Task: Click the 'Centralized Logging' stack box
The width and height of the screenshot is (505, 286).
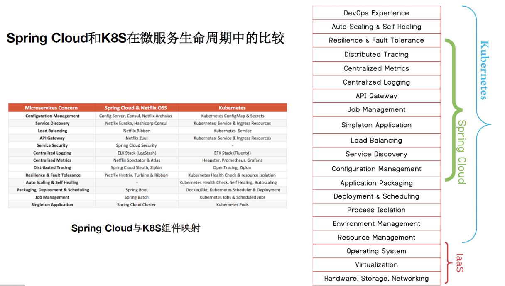Action: [x=376, y=82]
